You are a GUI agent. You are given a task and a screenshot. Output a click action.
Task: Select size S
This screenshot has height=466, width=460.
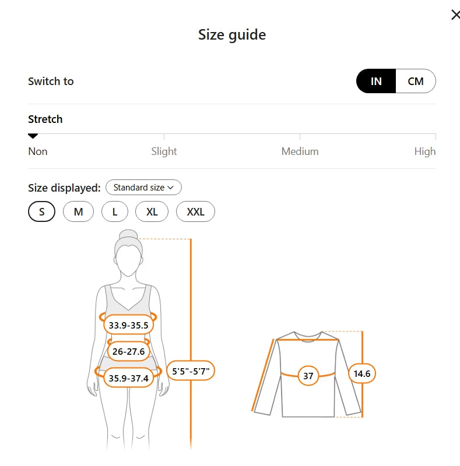pyautogui.click(x=41, y=211)
